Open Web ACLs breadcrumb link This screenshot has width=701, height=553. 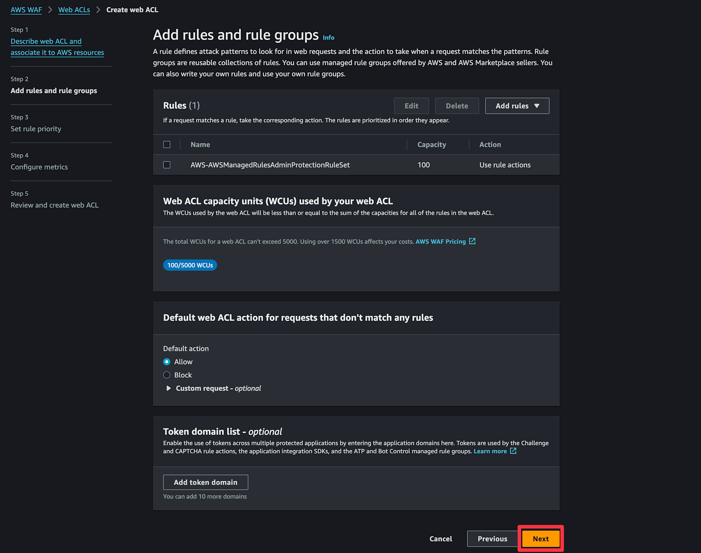point(74,10)
